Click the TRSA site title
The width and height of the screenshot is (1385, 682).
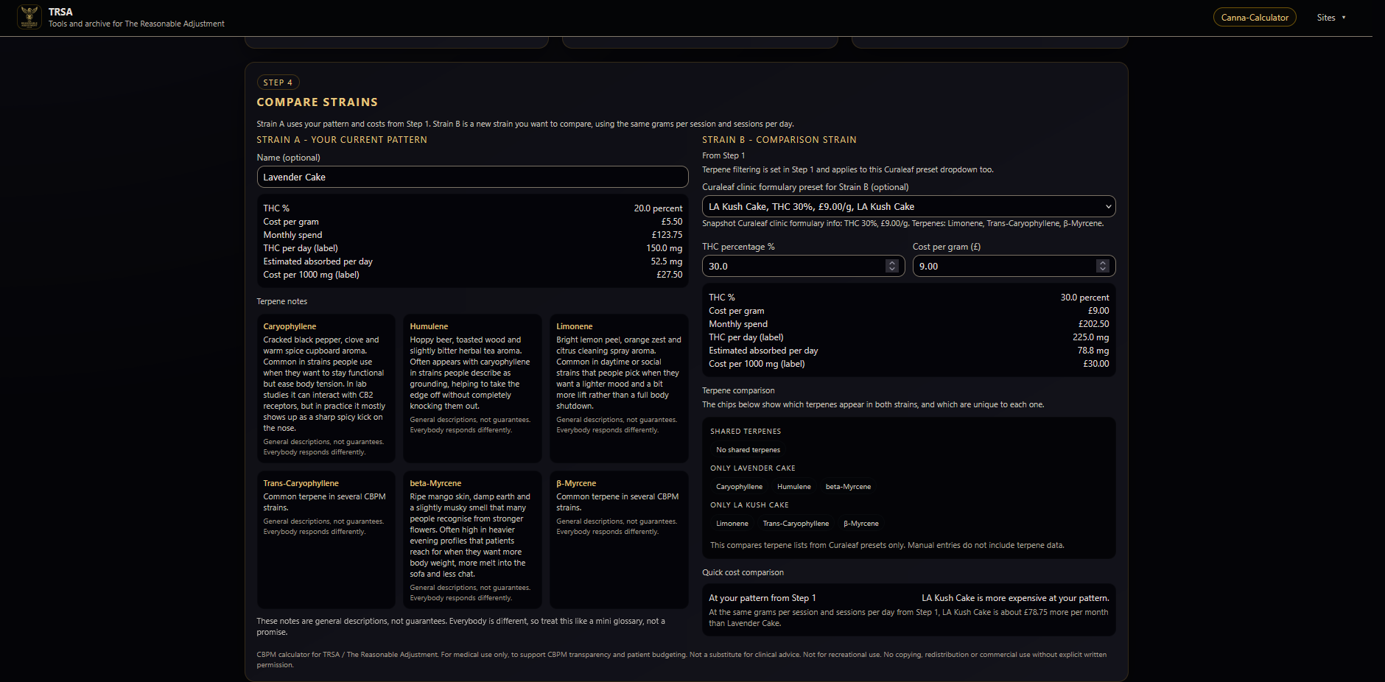pyautogui.click(x=60, y=12)
